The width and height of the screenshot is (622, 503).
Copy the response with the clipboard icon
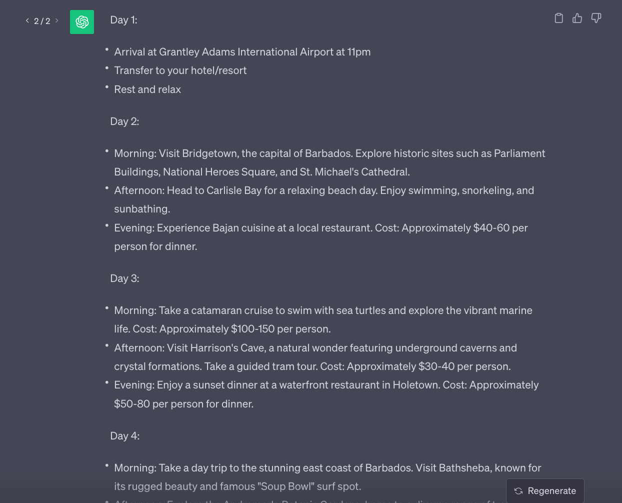[559, 18]
